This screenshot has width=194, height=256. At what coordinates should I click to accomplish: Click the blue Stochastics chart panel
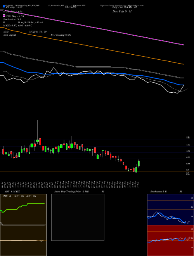point(170,209)
